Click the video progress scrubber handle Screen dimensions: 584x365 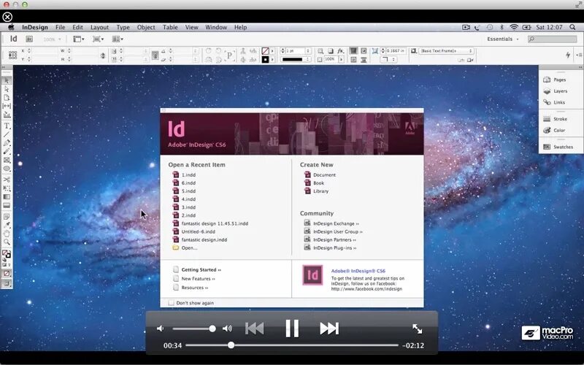click(x=231, y=345)
